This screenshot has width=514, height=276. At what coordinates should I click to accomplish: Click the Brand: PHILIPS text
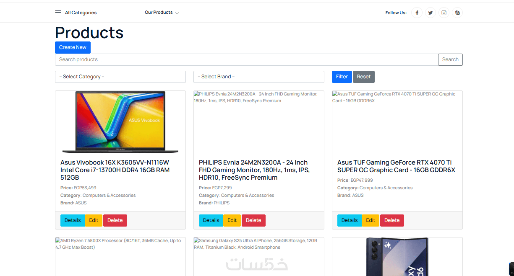[214, 203]
